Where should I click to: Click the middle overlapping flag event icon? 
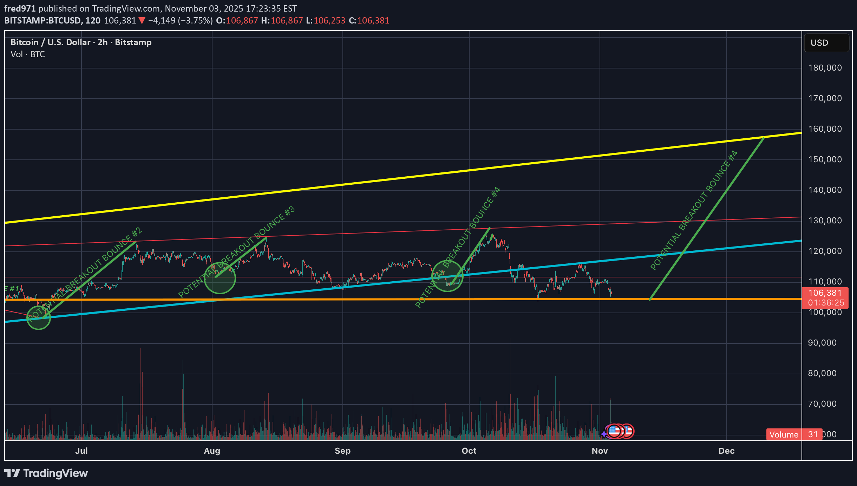622,431
